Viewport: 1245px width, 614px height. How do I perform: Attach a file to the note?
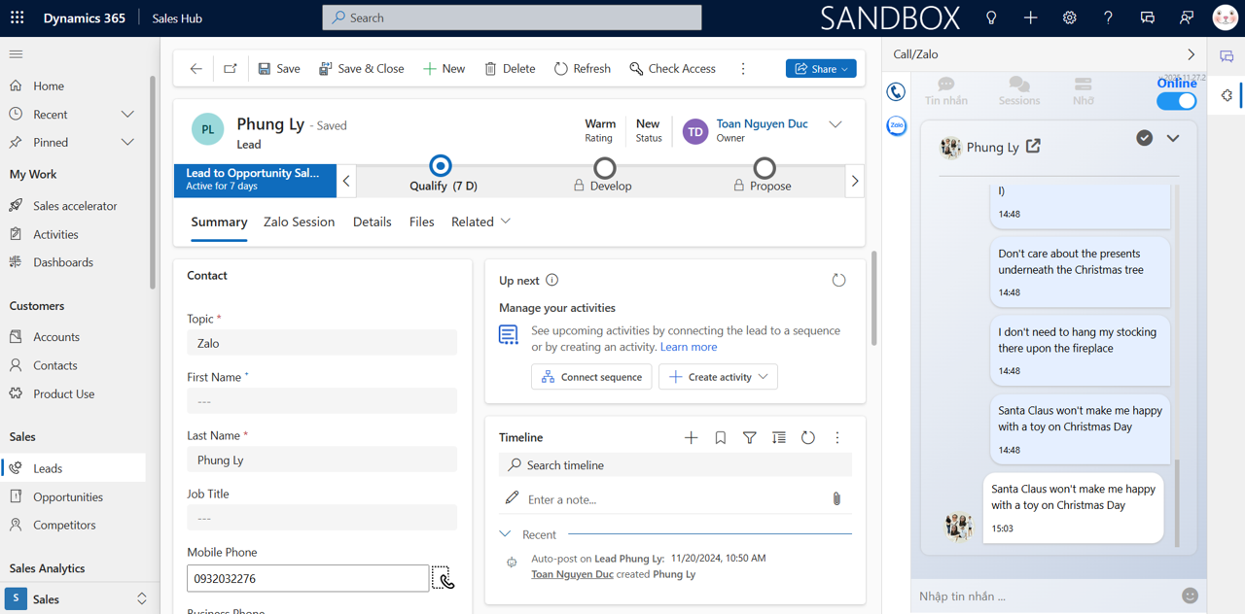click(x=836, y=499)
